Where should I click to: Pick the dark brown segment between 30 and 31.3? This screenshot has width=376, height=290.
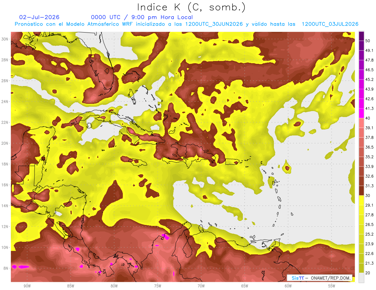point(361,191)
